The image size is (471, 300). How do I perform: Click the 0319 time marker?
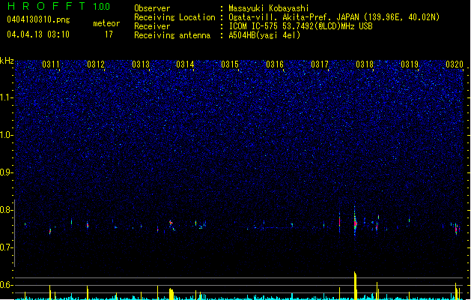click(410, 64)
